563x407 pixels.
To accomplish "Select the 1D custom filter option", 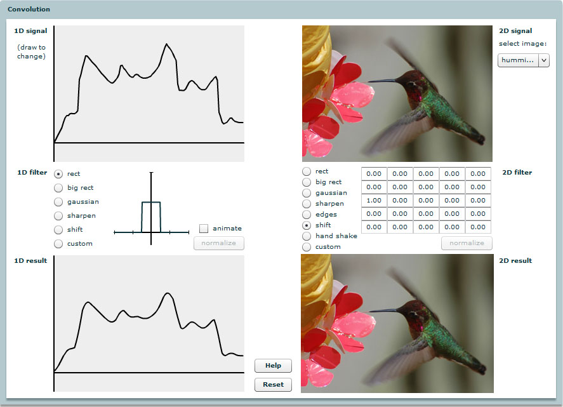I will 59,244.
